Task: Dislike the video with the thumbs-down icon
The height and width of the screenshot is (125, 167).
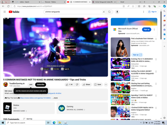Action: tap(77, 85)
